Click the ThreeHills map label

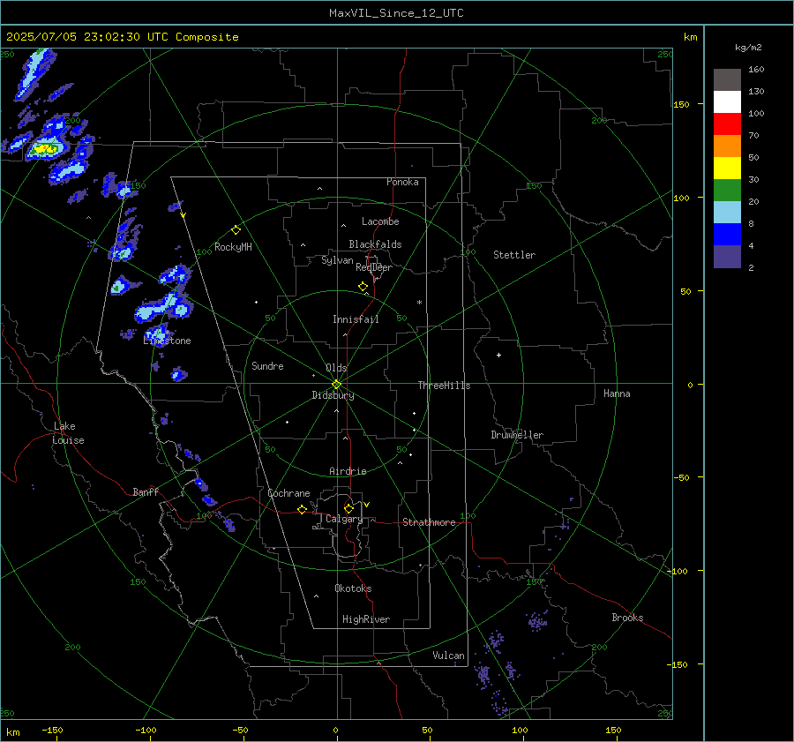click(444, 386)
